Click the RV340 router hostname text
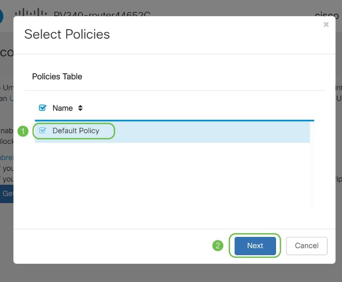The image size is (342, 282). pyautogui.click(x=102, y=14)
